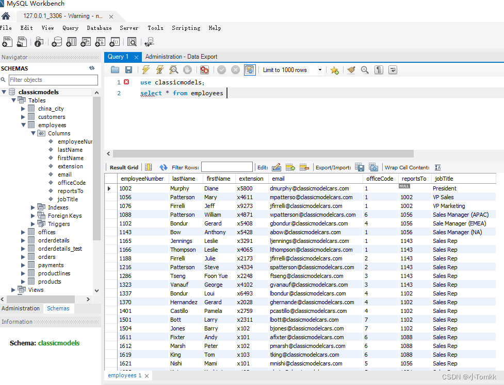Collapse the employees table node
Screen dimensions: 504x385
coord(23,125)
